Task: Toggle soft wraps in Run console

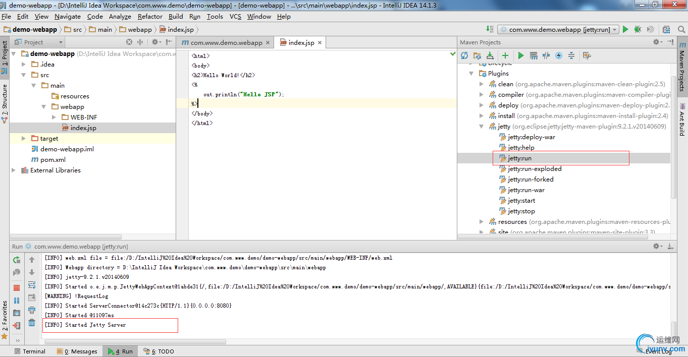Action: point(32,285)
